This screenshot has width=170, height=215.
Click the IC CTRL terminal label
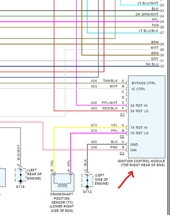139,89
